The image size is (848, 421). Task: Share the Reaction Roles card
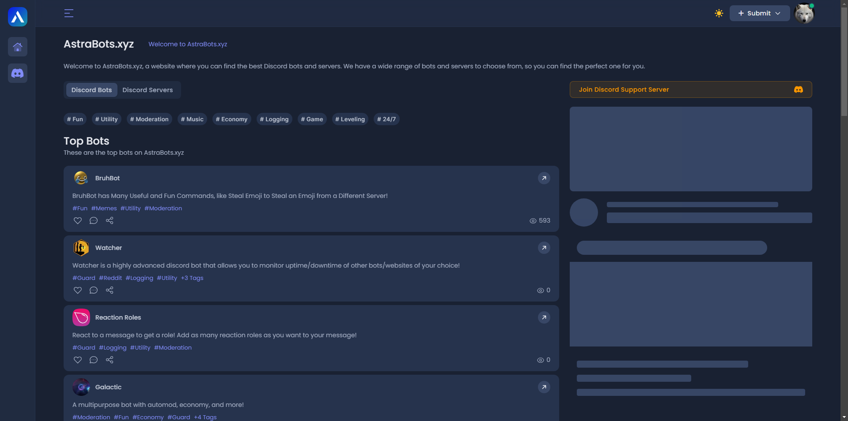110,360
